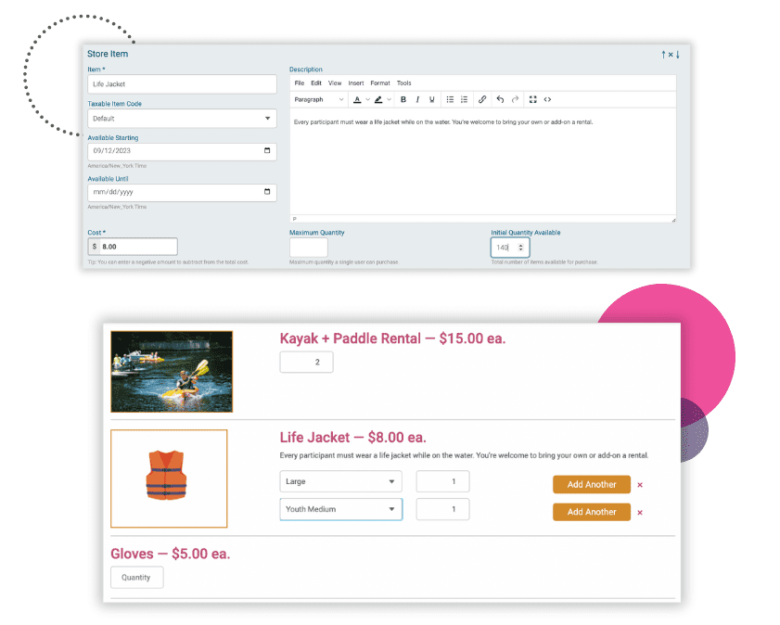Insert a numbered list
The image size is (780, 625).
(464, 99)
